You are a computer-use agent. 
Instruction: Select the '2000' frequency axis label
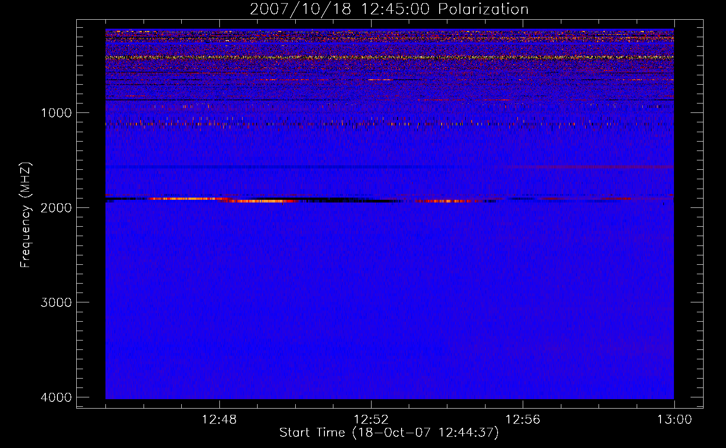pyautogui.click(x=56, y=207)
